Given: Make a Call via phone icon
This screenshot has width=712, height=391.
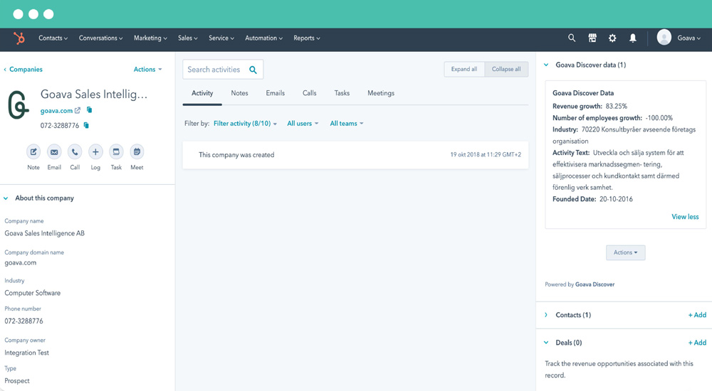Looking at the screenshot, I should coord(75,152).
